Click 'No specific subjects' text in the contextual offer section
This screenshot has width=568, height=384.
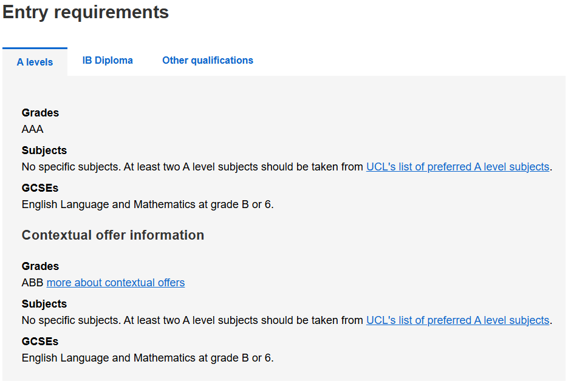coord(71,320)
